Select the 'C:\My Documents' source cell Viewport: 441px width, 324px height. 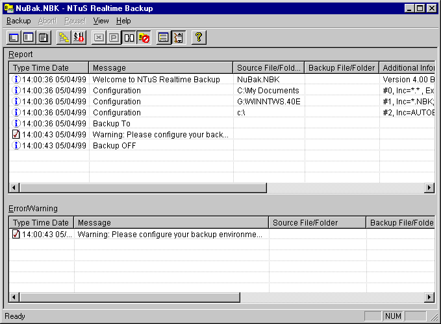268,91
